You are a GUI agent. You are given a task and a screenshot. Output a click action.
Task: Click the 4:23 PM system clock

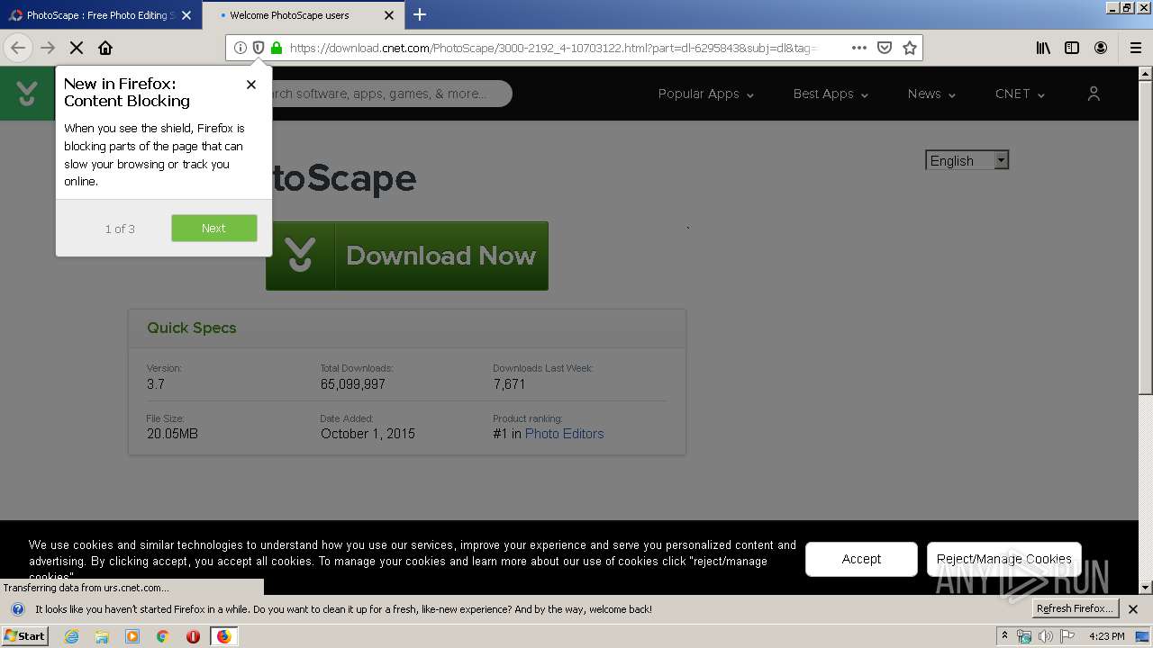coord(1106,636)
